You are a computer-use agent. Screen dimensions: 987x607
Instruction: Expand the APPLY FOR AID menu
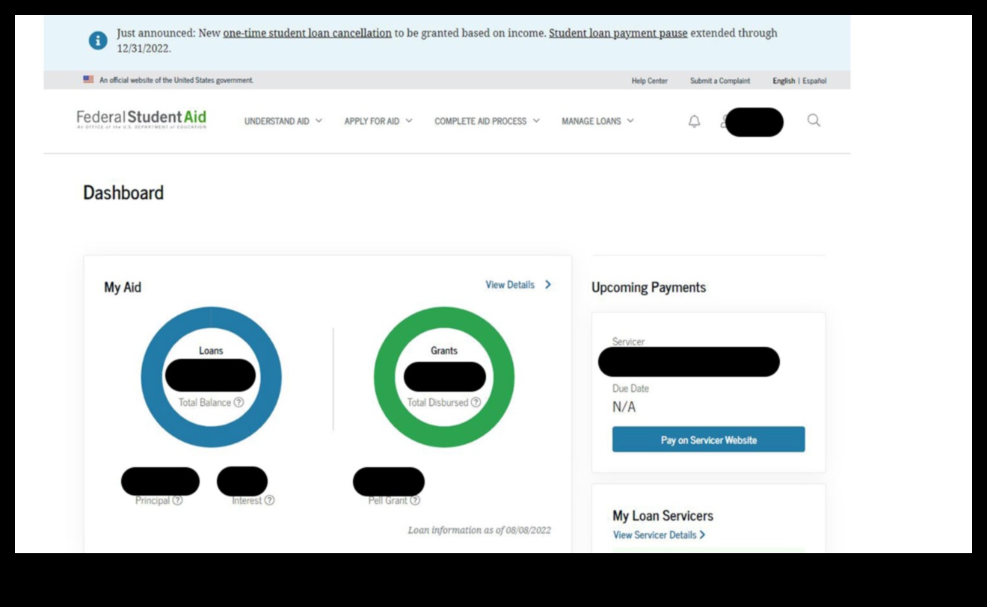[x=378, y=121]
